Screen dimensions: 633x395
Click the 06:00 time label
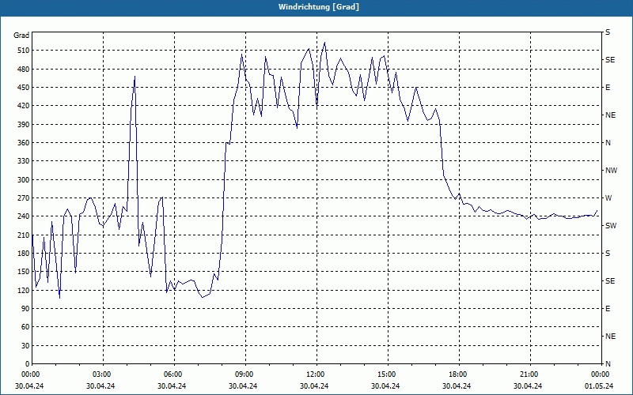coord(172,374)
